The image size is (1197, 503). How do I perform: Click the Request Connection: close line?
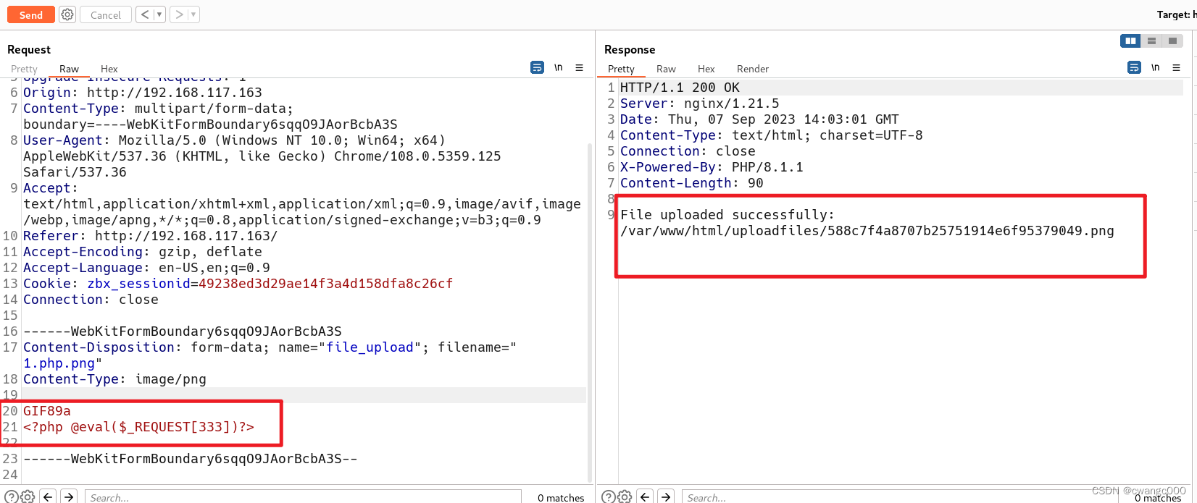point(91,300)
